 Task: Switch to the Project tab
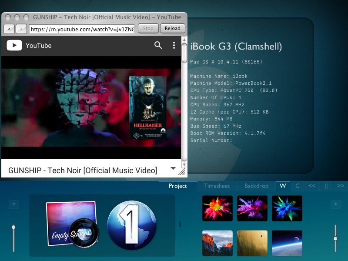tap(178, 186)
